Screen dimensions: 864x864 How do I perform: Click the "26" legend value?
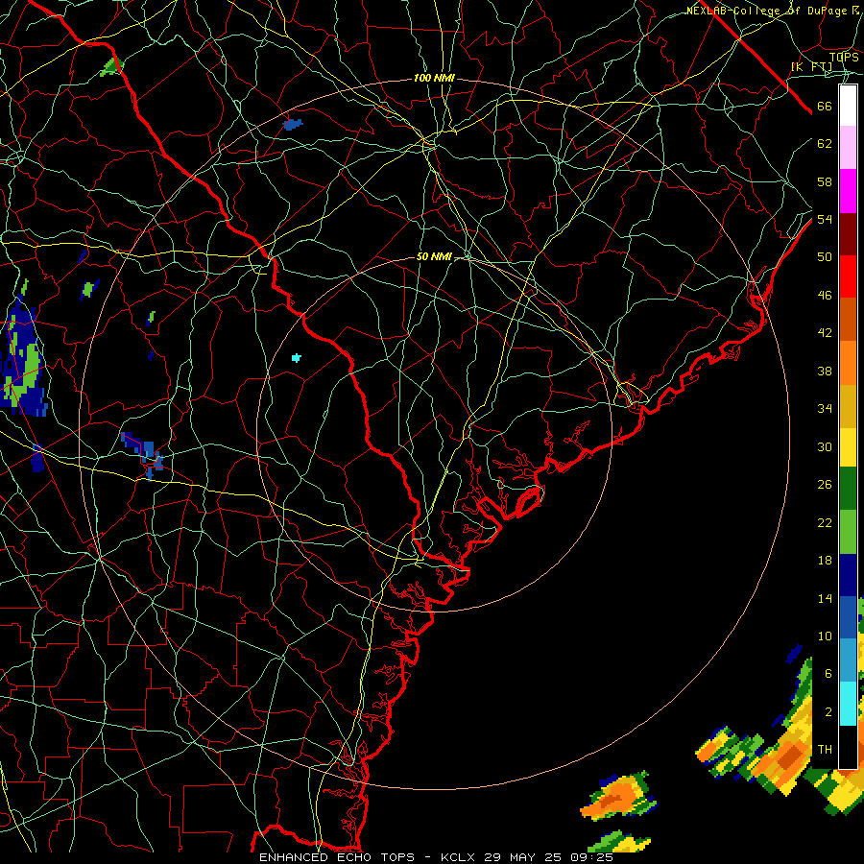pos(825,485)
